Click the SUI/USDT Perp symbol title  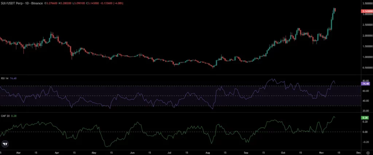pos(12,3)
